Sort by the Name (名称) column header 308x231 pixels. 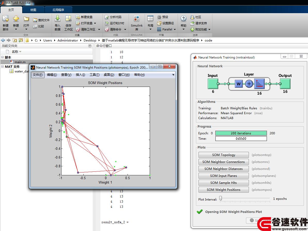point(15,52)
